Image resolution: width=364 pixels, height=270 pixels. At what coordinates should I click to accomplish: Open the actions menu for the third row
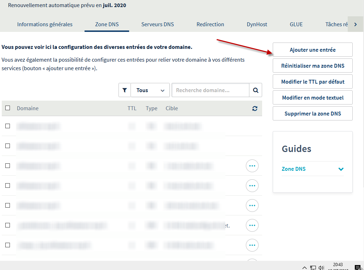(252, 166)
